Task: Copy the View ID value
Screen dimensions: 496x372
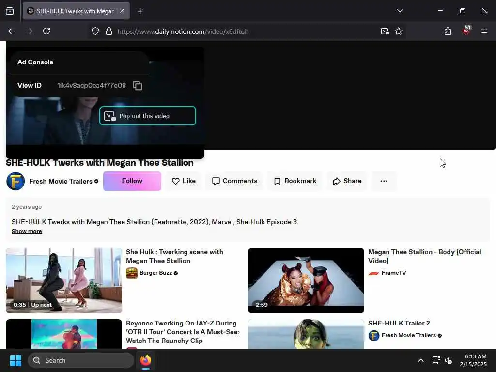Action: point(138,86)
